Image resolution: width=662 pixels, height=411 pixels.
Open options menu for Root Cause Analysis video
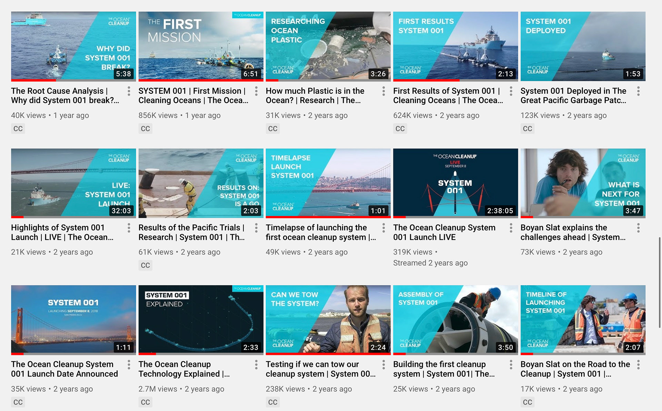pos(129,91)
